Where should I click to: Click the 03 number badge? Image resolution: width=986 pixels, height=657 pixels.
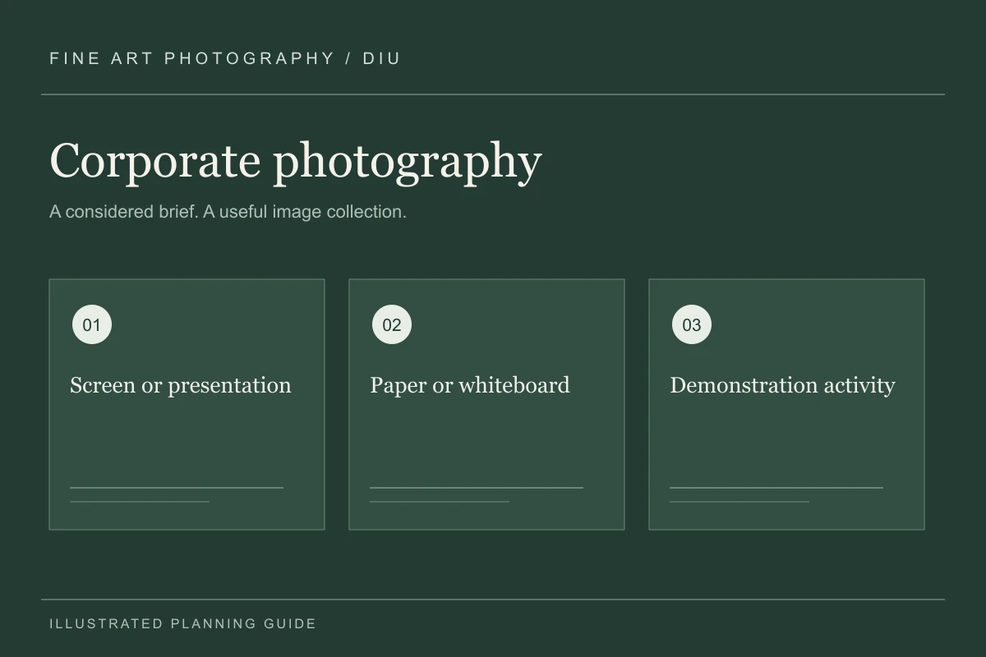point(692,324)
